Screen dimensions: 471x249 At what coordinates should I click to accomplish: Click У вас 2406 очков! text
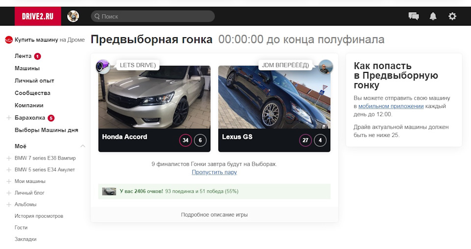(x=141, y=191)
